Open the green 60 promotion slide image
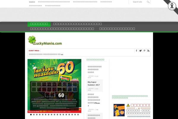Viewport: 178px width, 119px height. coord(54,86)
